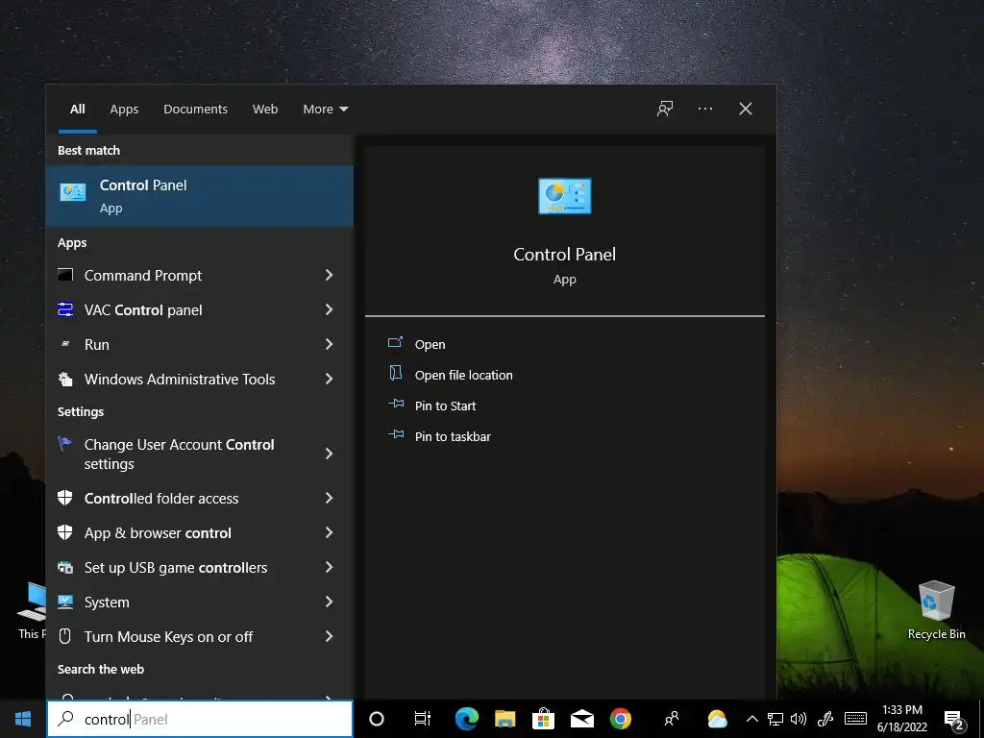Expand Command Prompt result arrow
This screenshot has width=984, height=738.
pyautogui.click(x=329, y=274)
